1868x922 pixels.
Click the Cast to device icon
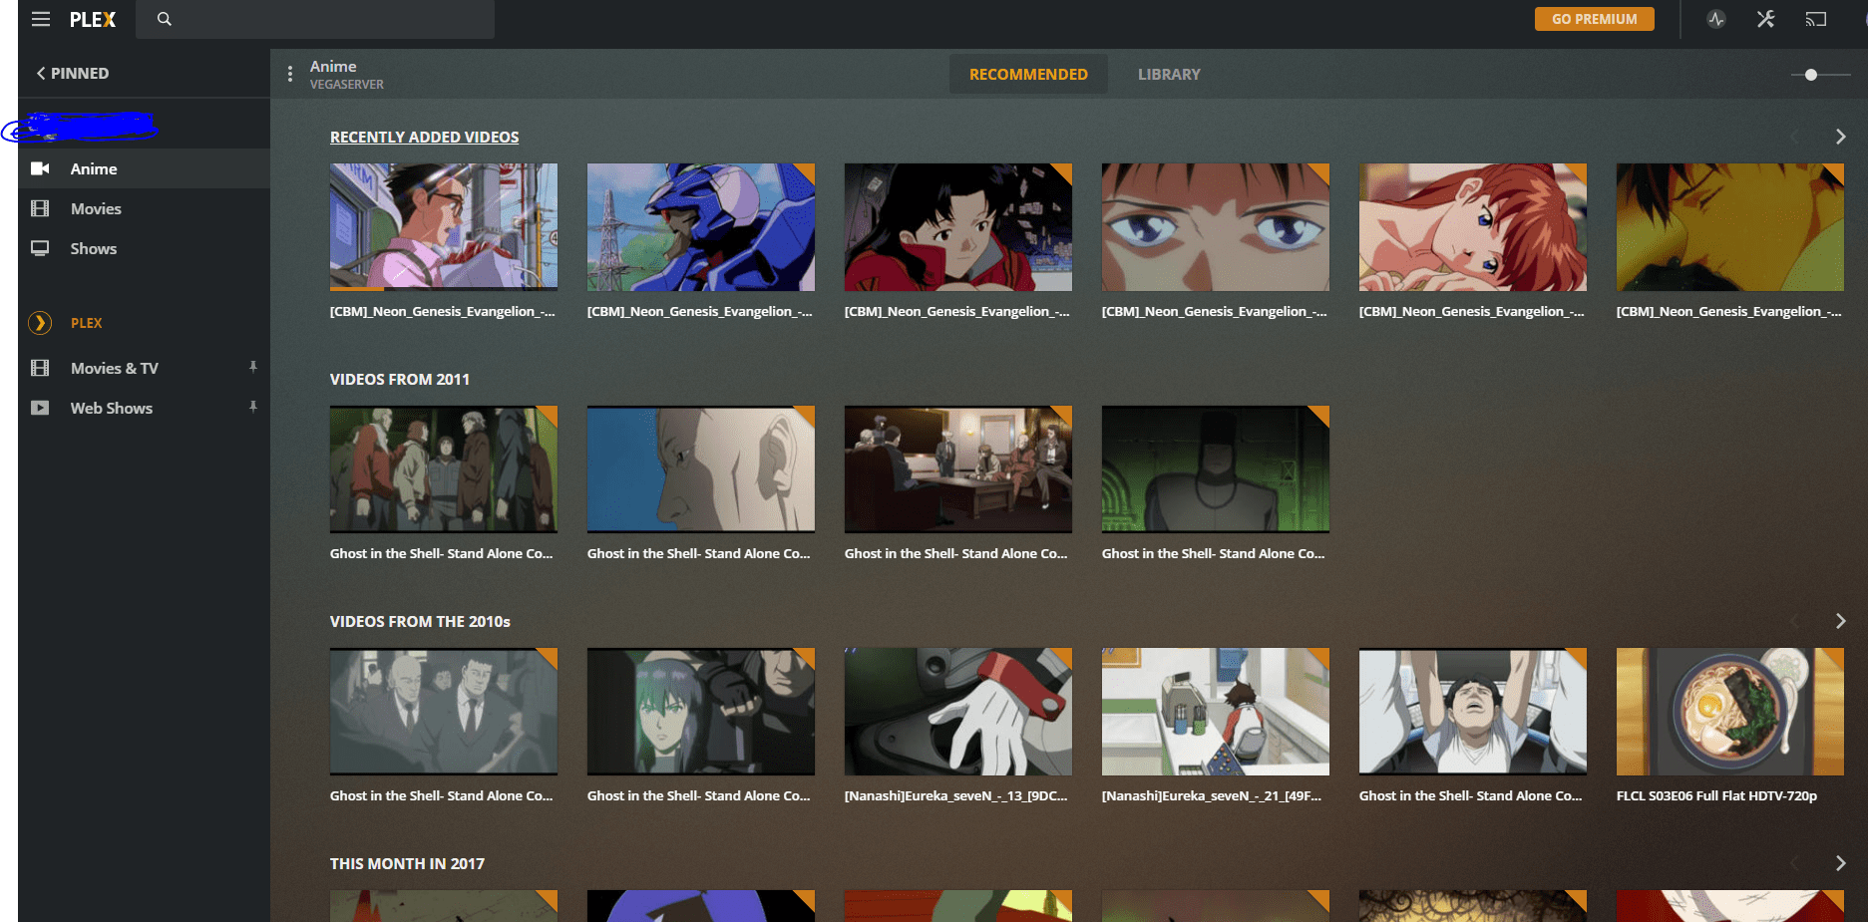(1816, 19)
